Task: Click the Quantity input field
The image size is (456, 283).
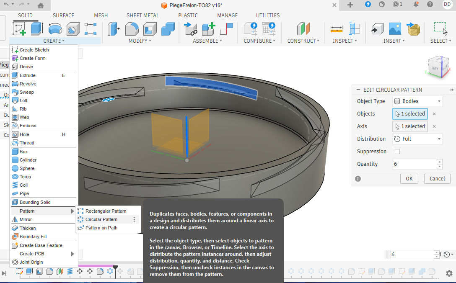Action: [414, 164]
